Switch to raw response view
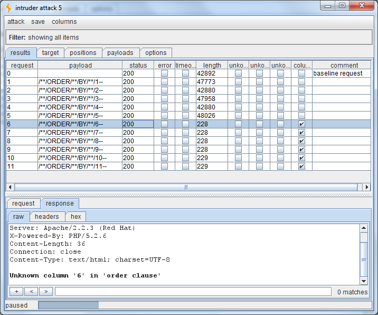378x315 pixels. [x=18, y=217]
